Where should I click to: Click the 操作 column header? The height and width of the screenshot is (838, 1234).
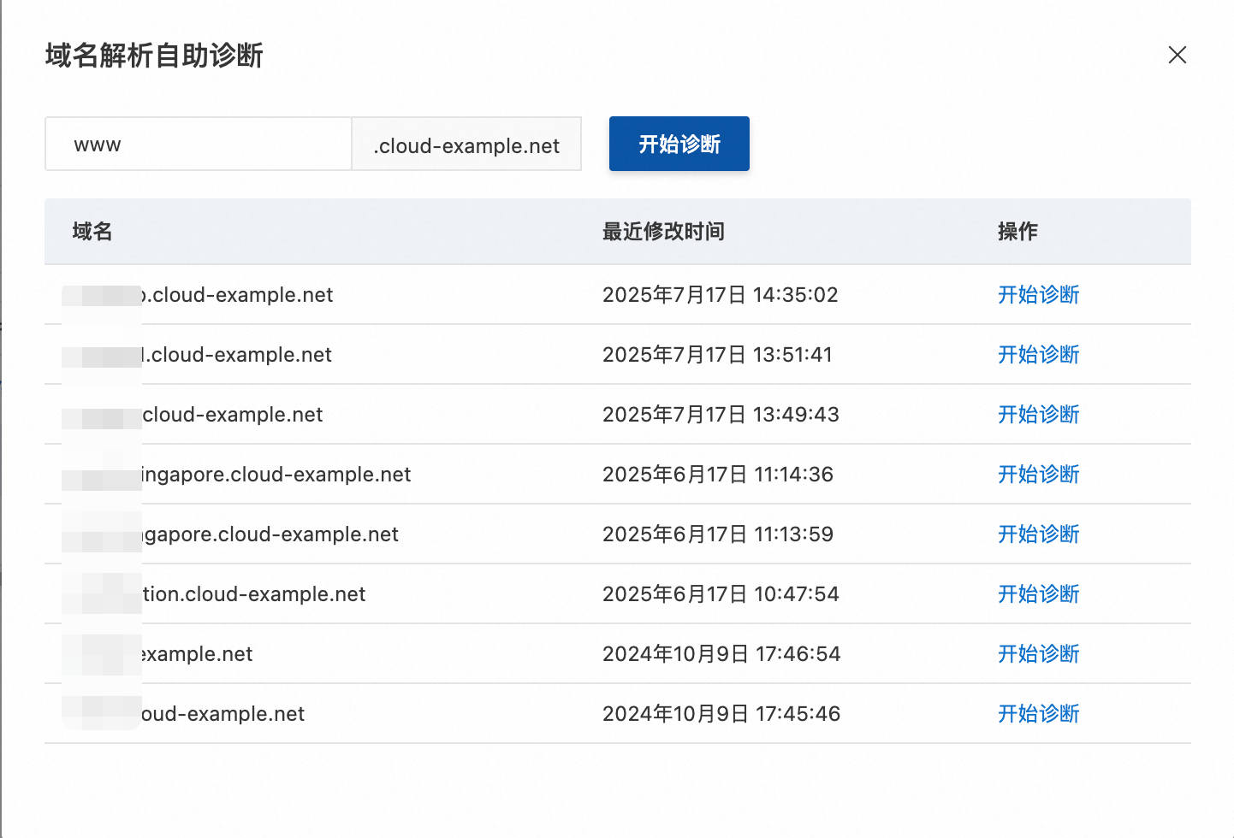[x=1017, y=232]
